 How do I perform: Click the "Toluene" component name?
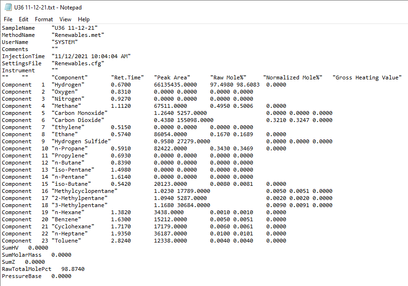point(67,241)
